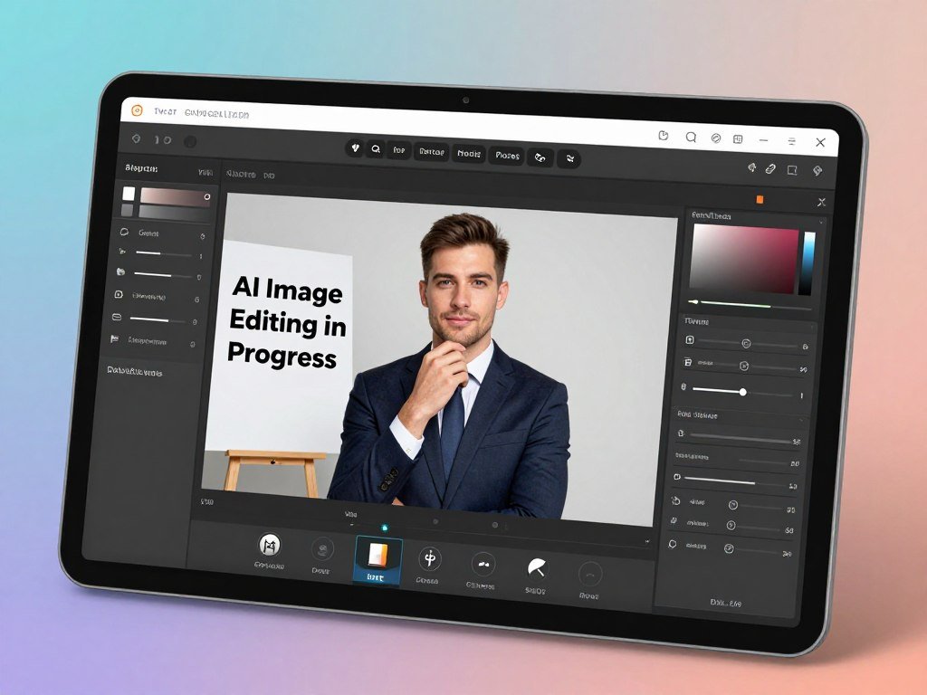Open the 'Places' tab in the center toolbar
The width and height of the screenshot is (927, 695).
point(507,156)
